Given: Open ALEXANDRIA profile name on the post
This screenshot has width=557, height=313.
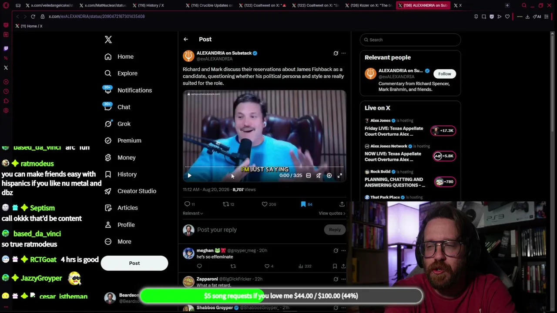Looking at the screenshot, I should click(x=224, y=53).
